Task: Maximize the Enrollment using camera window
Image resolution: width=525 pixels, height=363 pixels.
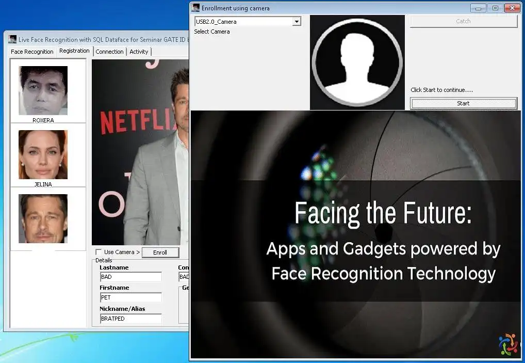Action: (495, 8)
